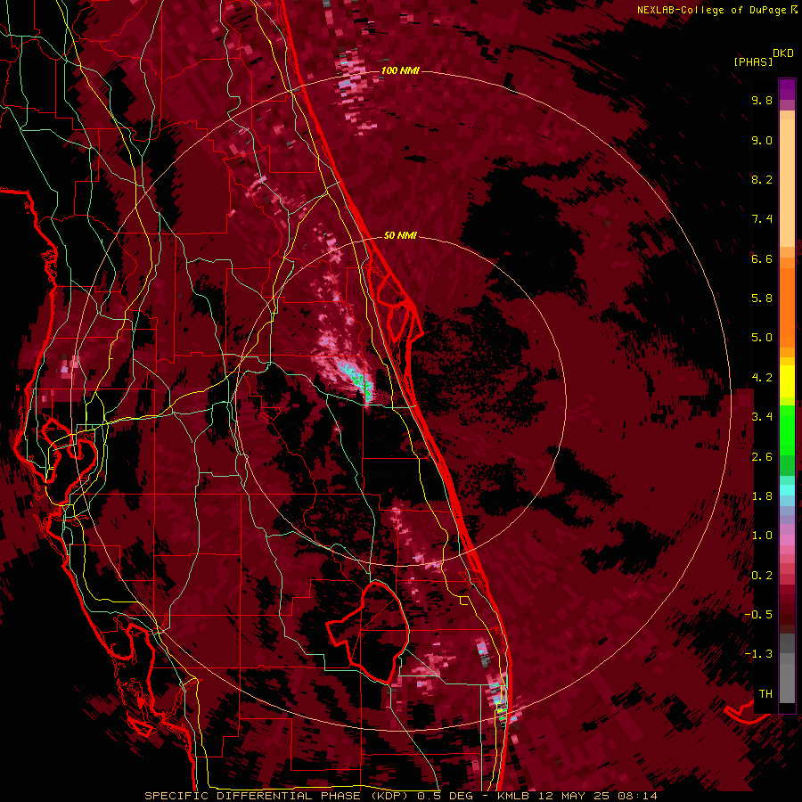This screenshot has height=802, width=802.
Task: Select the 5.8 legend value
Action: 762,299
